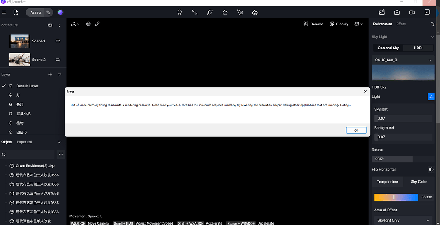This screenshot has width=440, height=225.
Task: Open the 04-18_Sun_B HDRI dropdown
Action: tap(403, 60)
